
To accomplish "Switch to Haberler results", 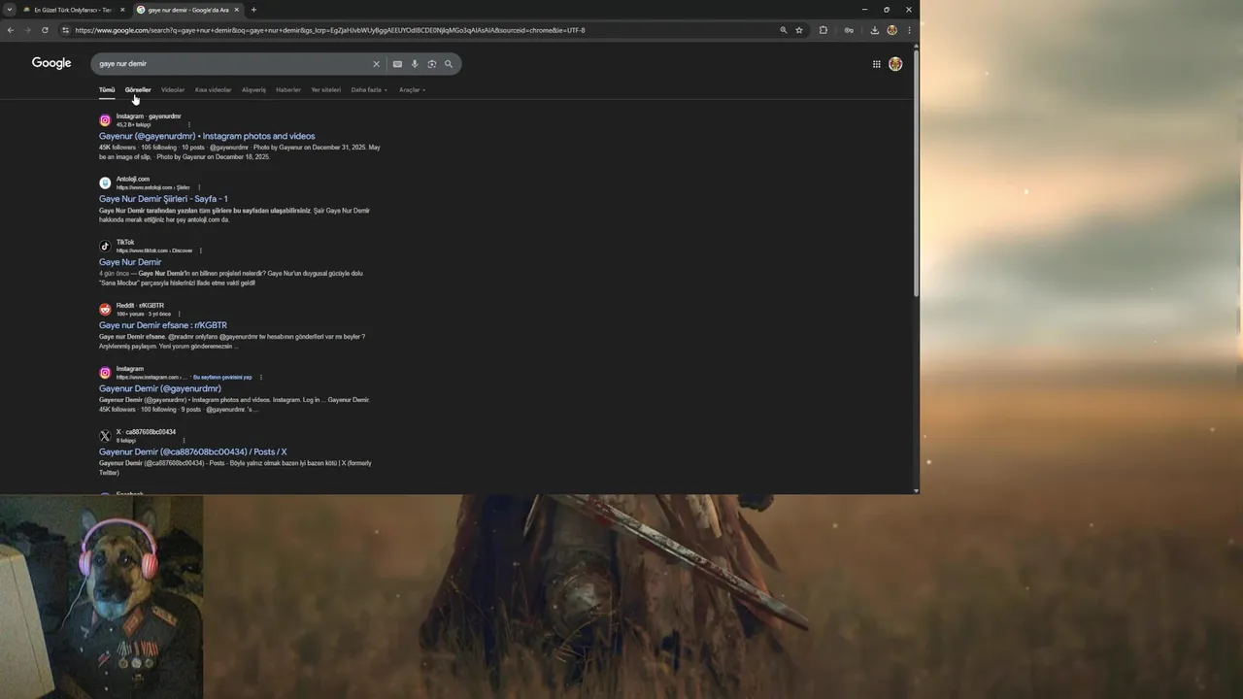I will point(288,90).
